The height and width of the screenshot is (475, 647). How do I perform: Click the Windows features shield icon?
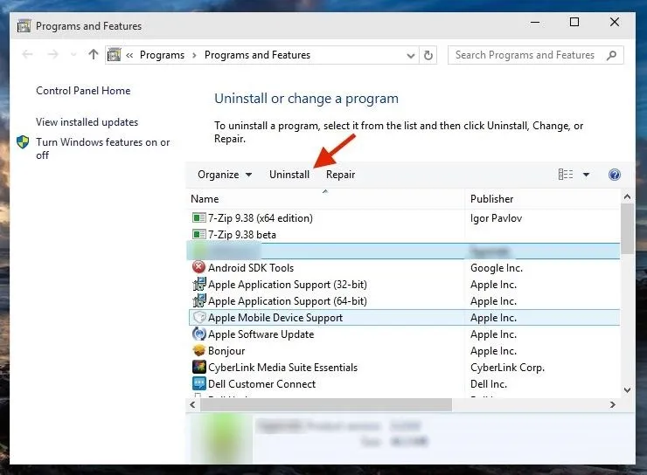23,142
